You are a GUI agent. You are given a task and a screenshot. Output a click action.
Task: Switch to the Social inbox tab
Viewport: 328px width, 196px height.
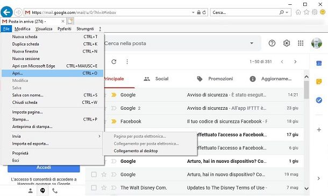click(156, 79)
